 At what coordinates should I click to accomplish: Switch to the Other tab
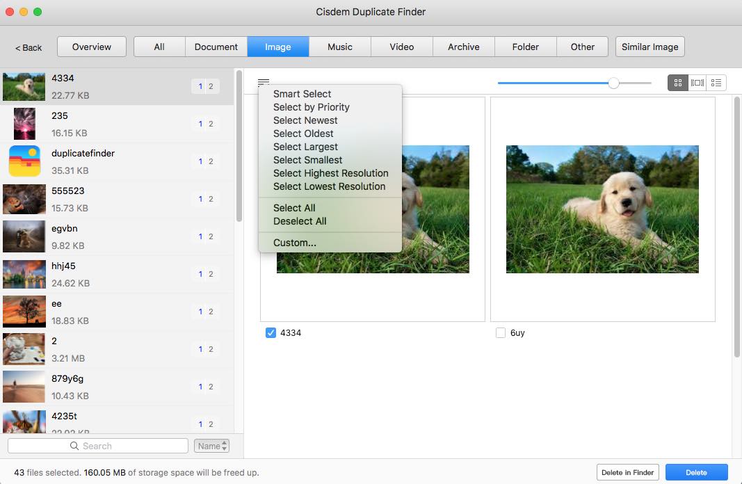pyautogui.click(x=583, y=47)
